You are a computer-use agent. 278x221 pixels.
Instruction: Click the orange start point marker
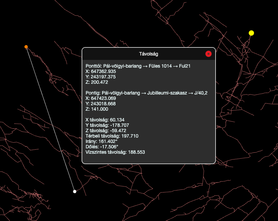coord(26,47)
